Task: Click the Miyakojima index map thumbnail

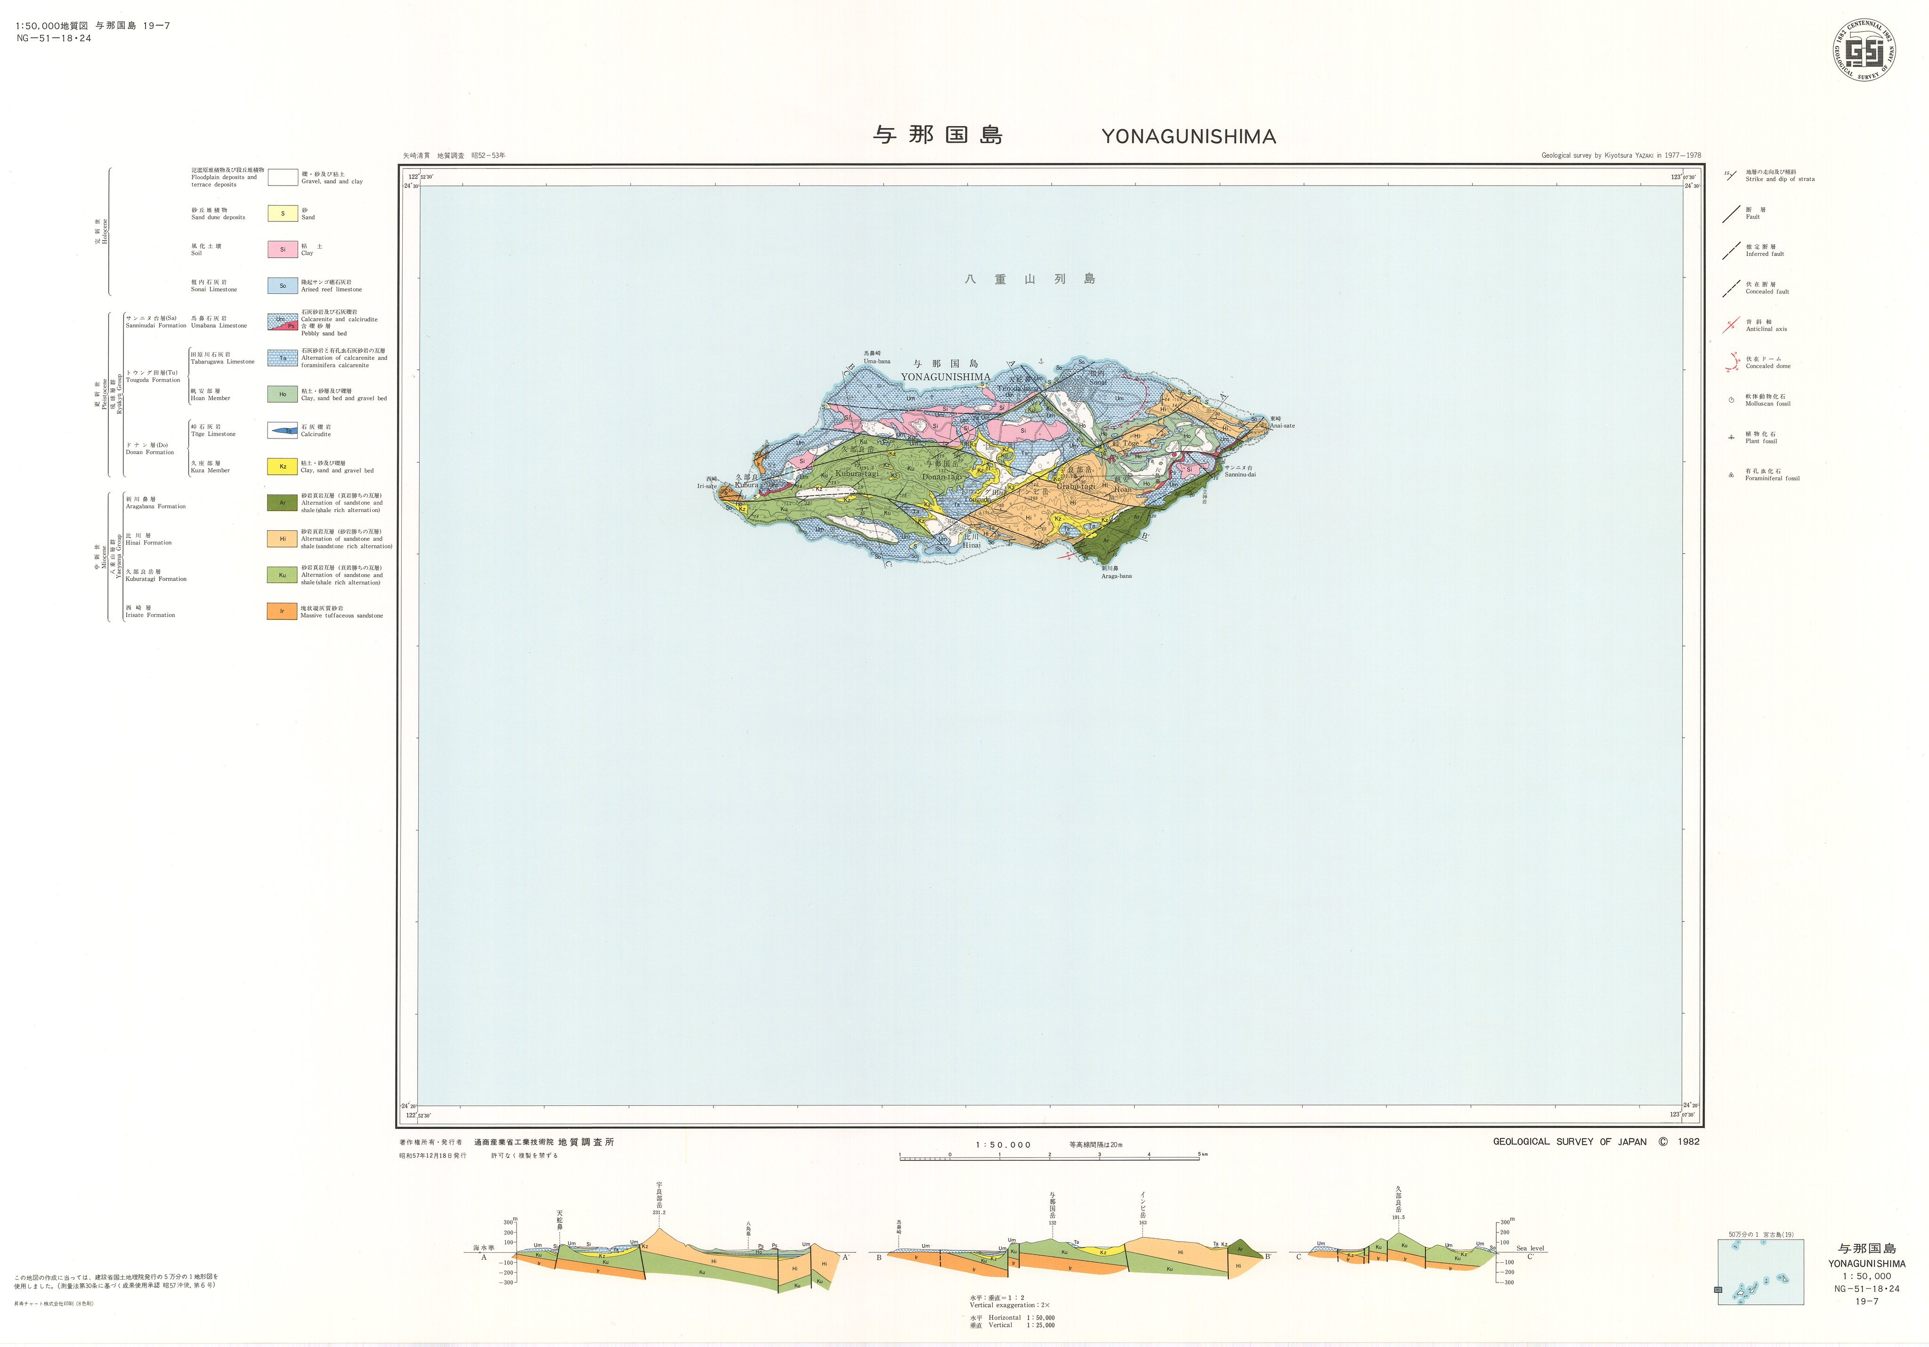Action: coord(1760,1272)
